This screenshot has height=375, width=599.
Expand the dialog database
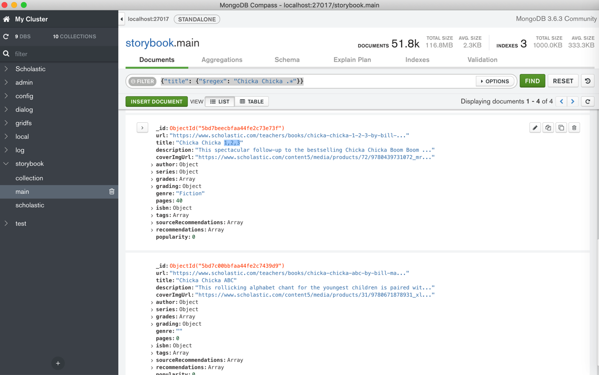point(6,110)
